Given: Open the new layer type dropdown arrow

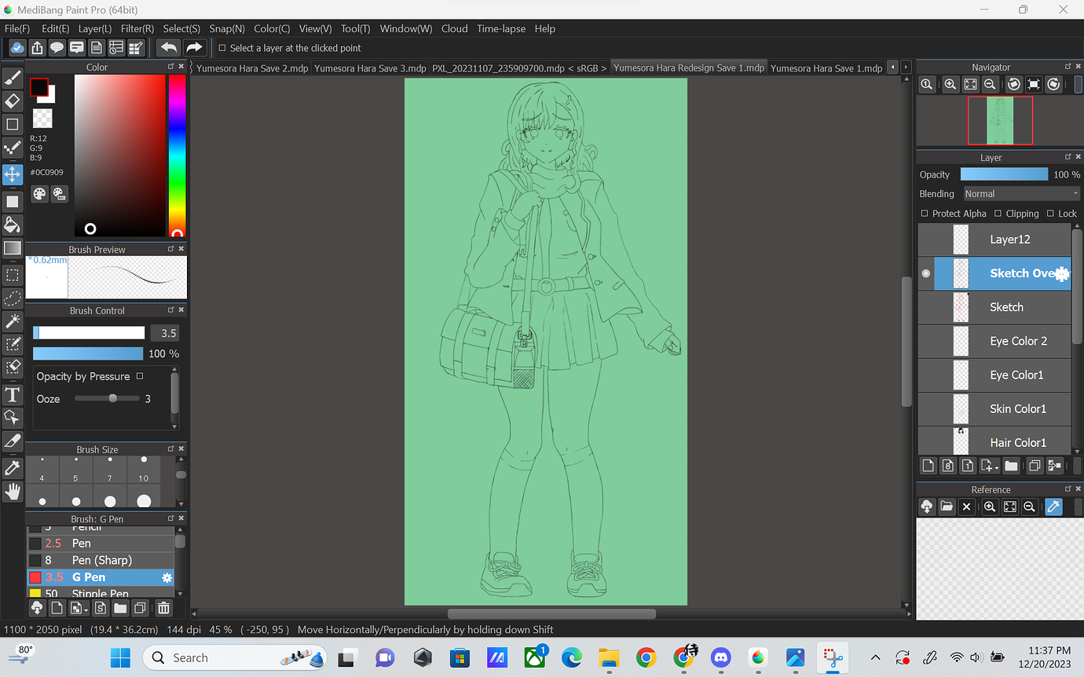Looking at the screenshot, I should [x=997, y=466].
